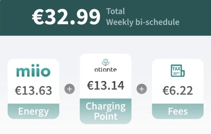Open the Charging Point label tab
The height and width of the screenshot is (134, 211).
coord(105,111)
